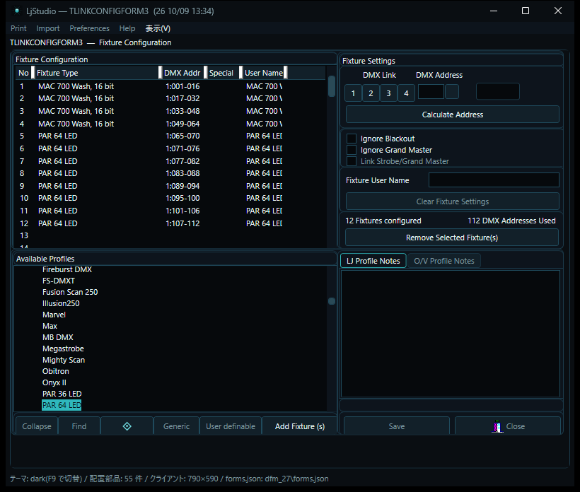Open the 表示(V) menu
This screenshot has height=492, width=580.
coord(158,28)
